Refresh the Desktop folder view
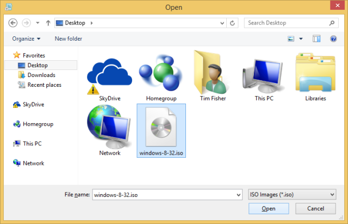The image size is (348, 224). click(x=232, y=23)
